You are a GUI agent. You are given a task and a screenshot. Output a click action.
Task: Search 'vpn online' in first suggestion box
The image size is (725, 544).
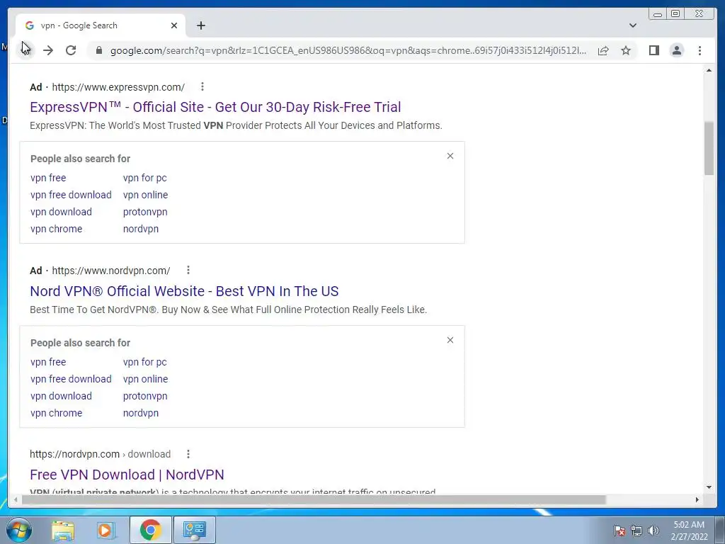pos(145,195)
